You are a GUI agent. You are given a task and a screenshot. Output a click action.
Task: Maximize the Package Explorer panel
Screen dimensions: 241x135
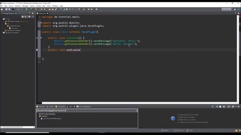tap(33, 13)
